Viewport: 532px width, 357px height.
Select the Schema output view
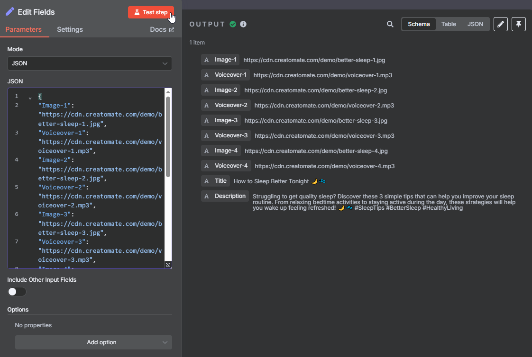[419, 24]
